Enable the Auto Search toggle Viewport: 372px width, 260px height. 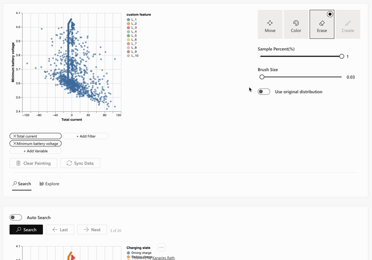tap(16, 217)
